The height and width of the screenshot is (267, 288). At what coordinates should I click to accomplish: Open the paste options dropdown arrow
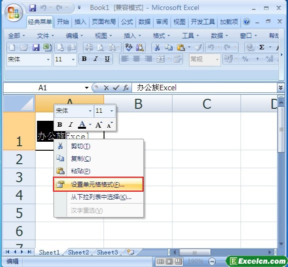(189, 48)
